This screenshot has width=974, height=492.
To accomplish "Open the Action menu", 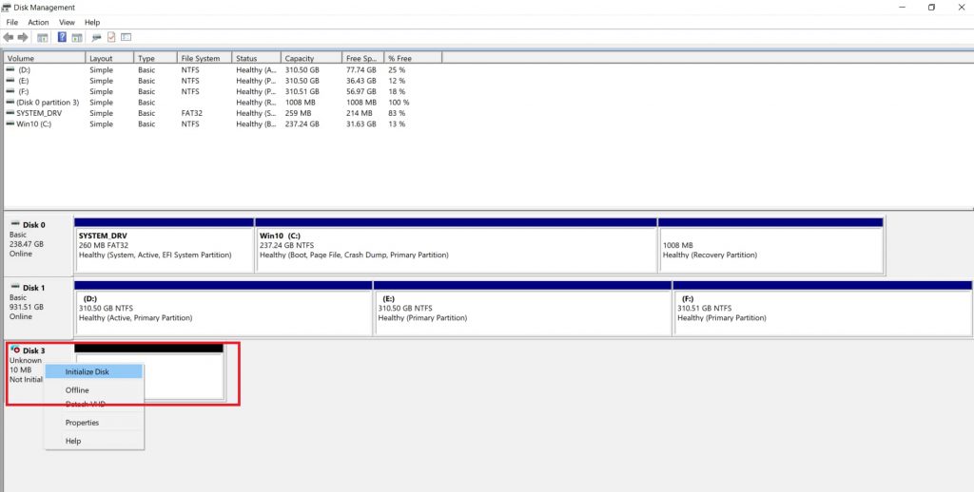I will tap(38, 23).
